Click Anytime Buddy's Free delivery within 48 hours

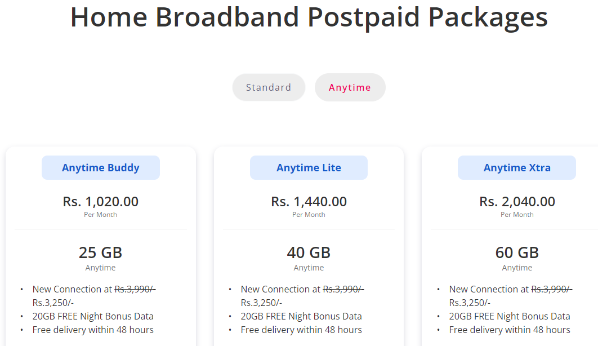tap(93, 330)
